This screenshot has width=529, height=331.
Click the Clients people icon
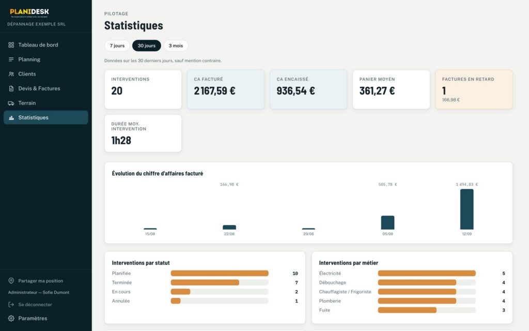pyautogui.click(x=11, y=74)
